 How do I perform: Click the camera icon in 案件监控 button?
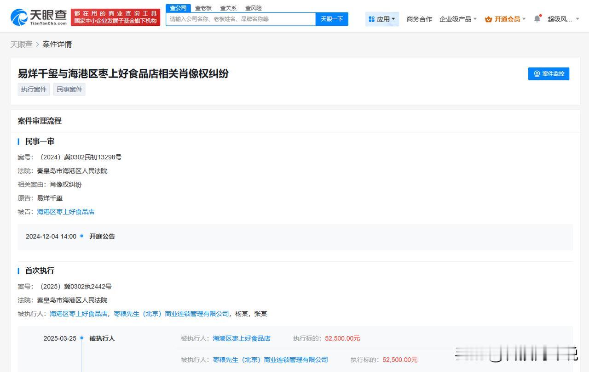[x=537, y=73]
